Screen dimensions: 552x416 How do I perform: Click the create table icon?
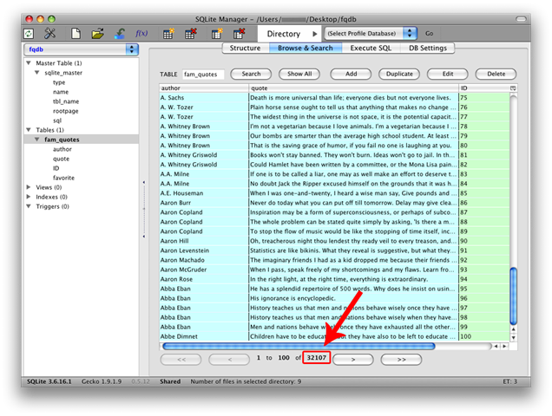click(168, 34)
